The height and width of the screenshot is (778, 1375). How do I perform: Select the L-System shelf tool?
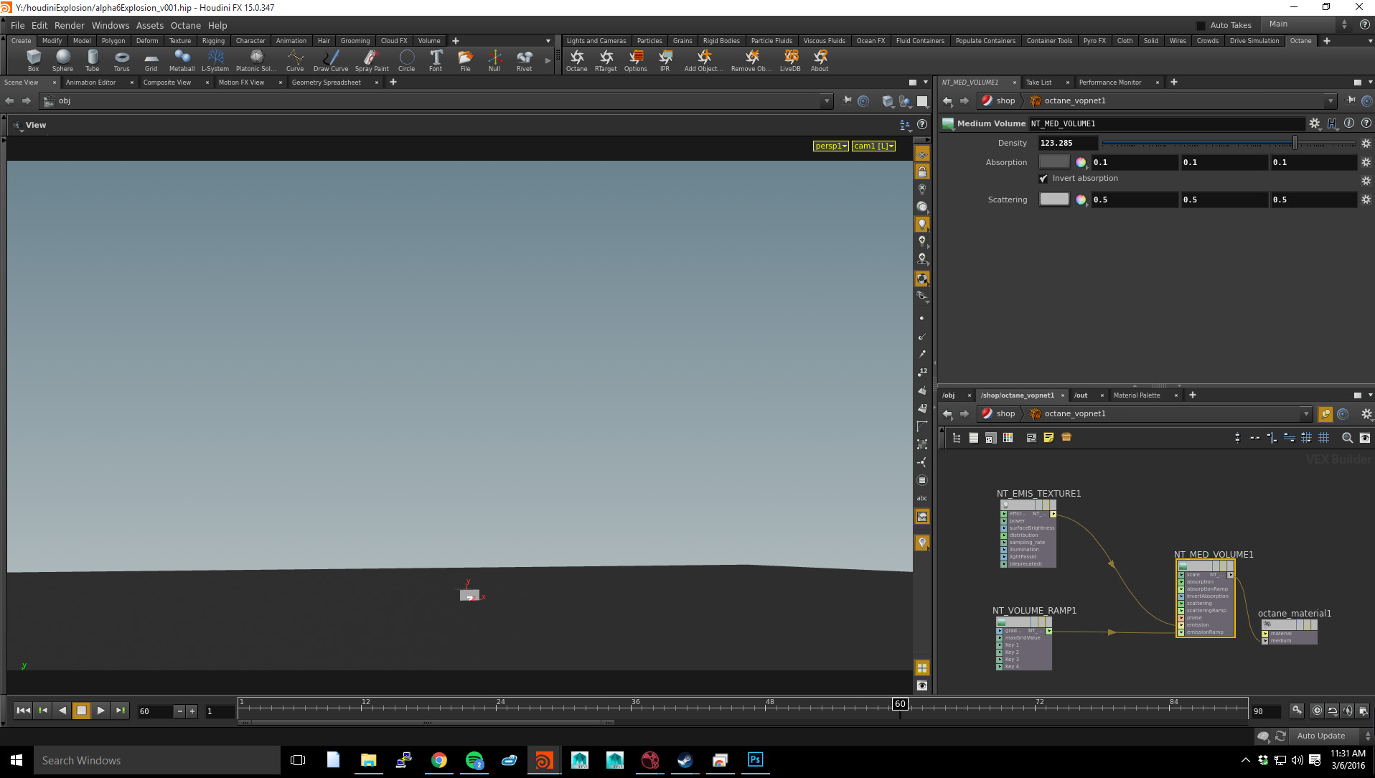(x=215, y=60)
